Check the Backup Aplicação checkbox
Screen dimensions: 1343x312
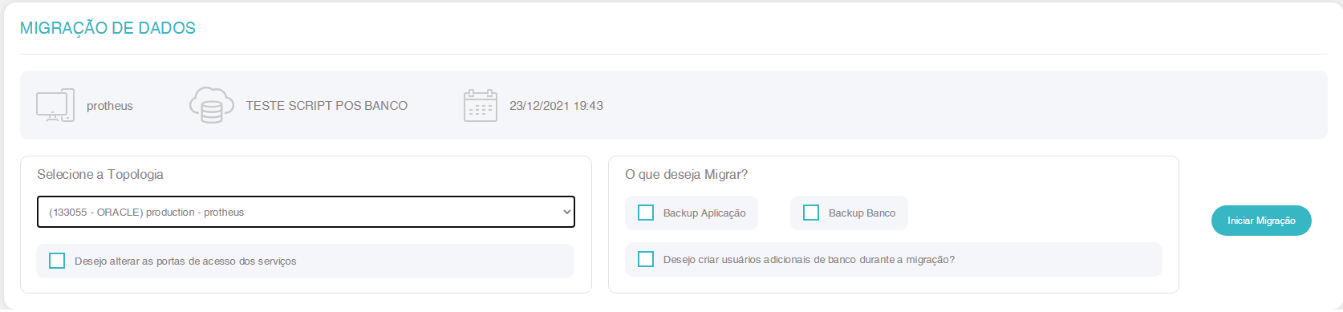[x=646, y=213]
